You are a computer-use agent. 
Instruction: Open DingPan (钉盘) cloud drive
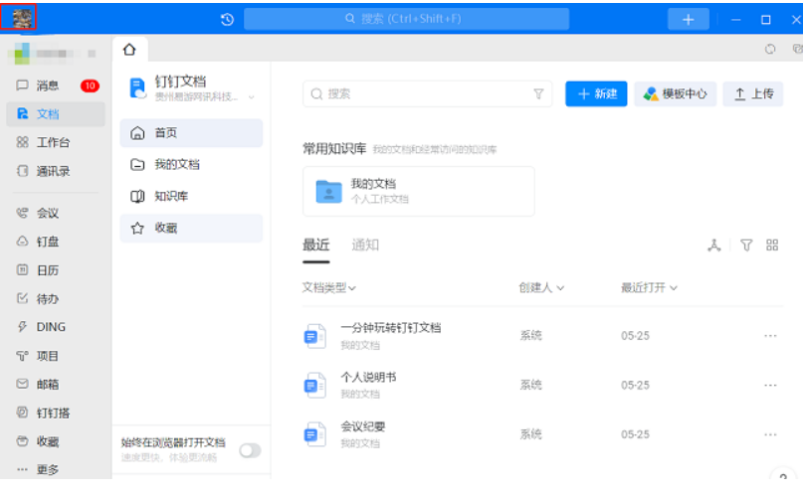click(x=56, y=242)
